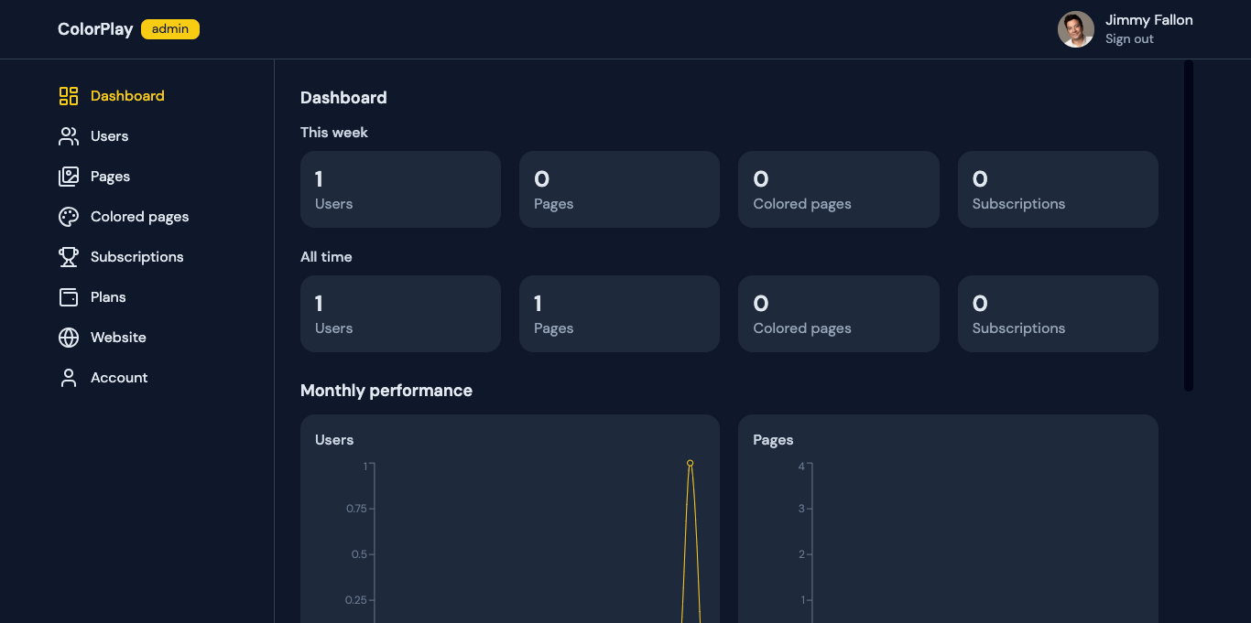Screen dimensions: 1251x623
Task: Go to the Colored pages section
Action: [x=139, y=217]
